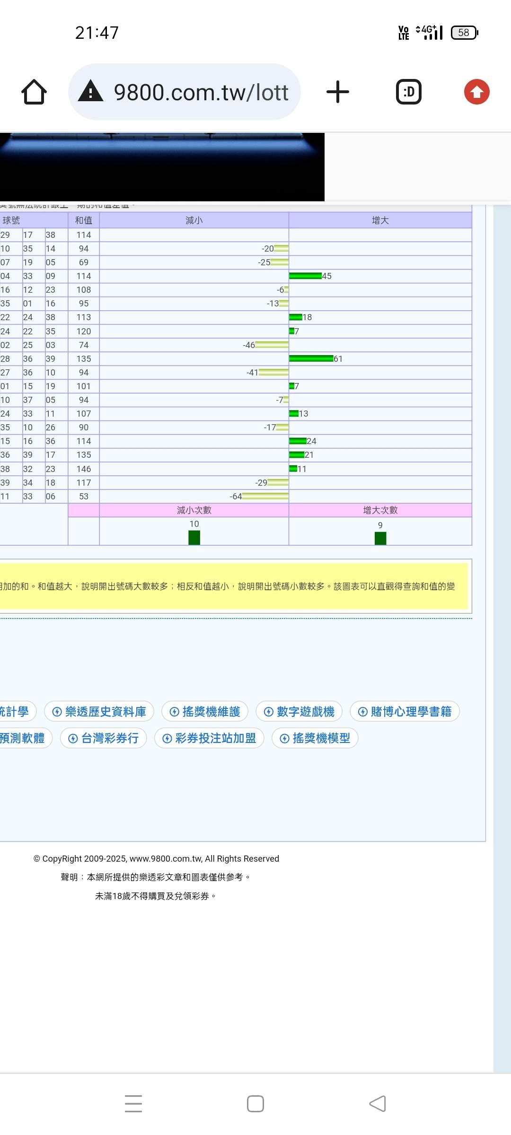Tap the dark green bar under count 9
This screenshot has width=511, height=1135.
(x=380, y=539)
